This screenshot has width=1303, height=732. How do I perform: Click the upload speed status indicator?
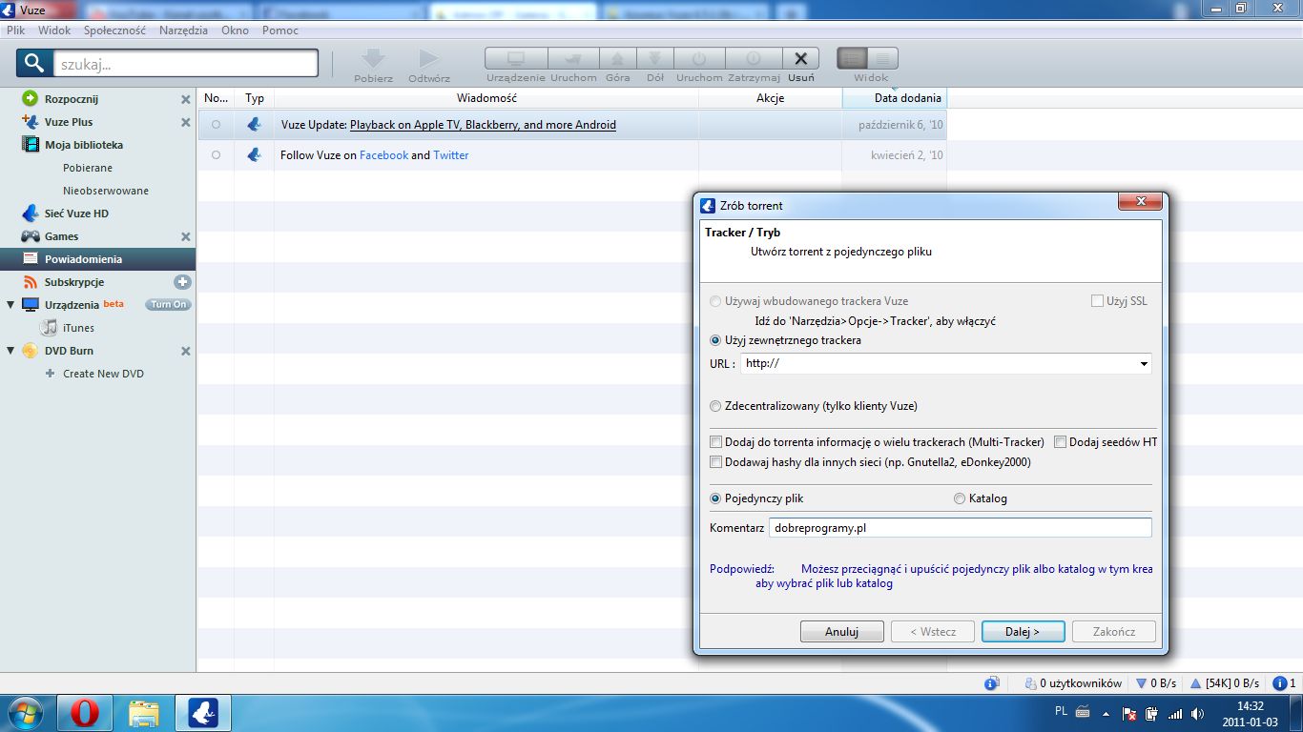click(1225, 683)
